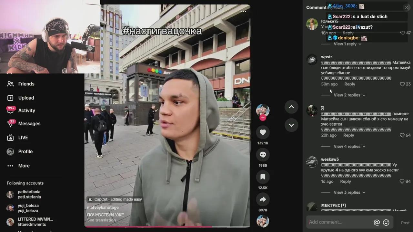This screenshot has width=413, height=232.
Task: Click the Profile avatar icon in sidebar
Action: point(10,151)
